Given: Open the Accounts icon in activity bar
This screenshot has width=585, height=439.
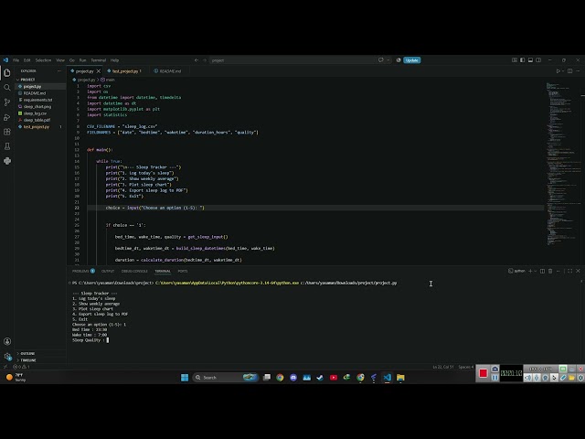Looking at the screenshot, I should [7, 341].
